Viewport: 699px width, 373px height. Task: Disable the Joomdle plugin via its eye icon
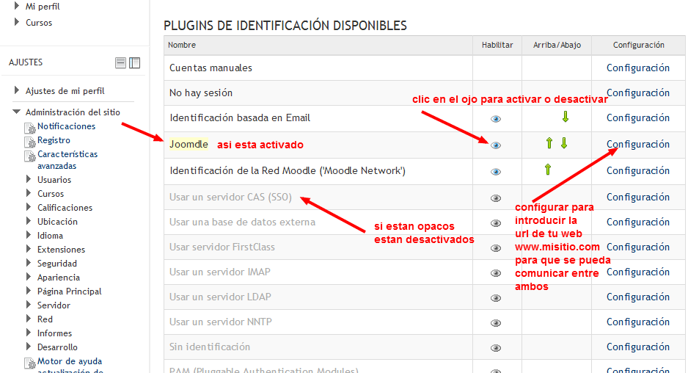tap(496, 145)
